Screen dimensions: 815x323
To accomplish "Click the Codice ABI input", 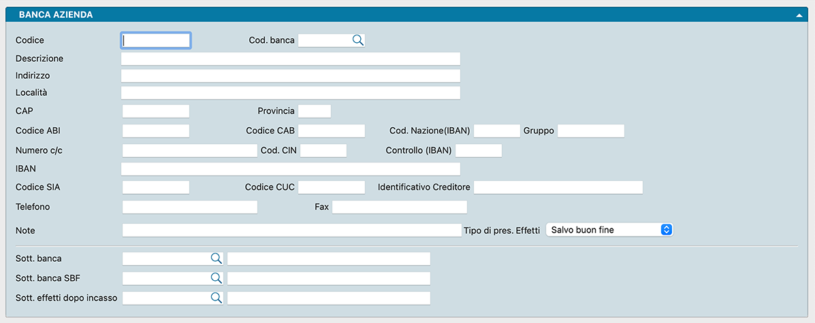I will click(155, 131).
